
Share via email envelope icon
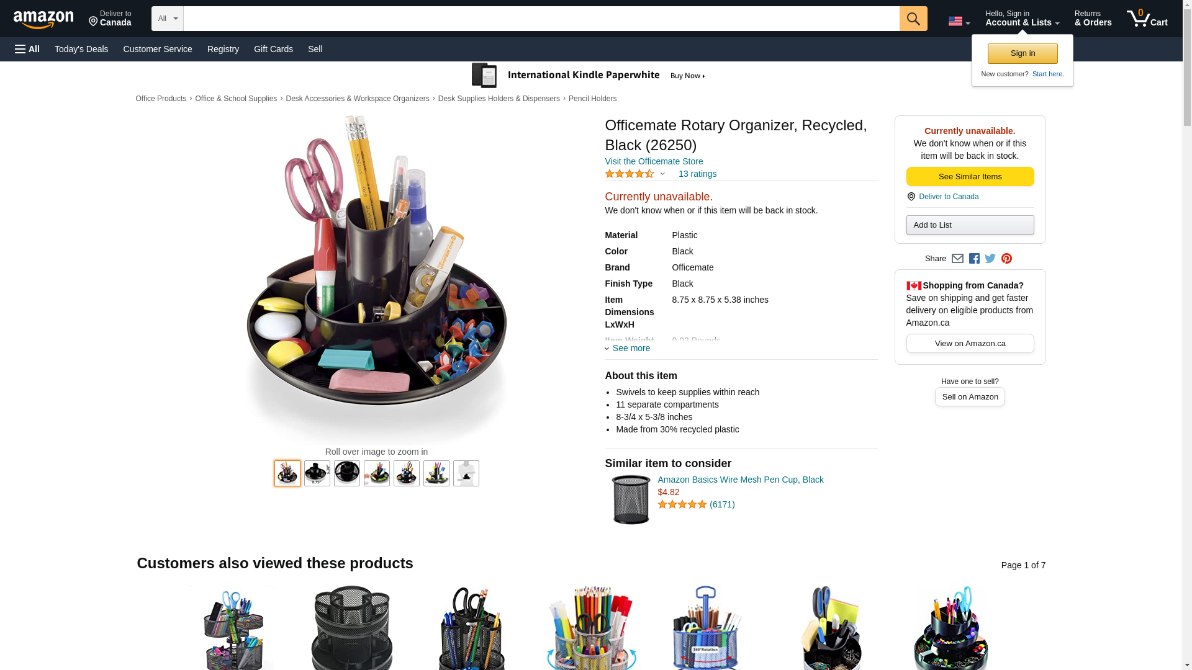coord(957,259)
